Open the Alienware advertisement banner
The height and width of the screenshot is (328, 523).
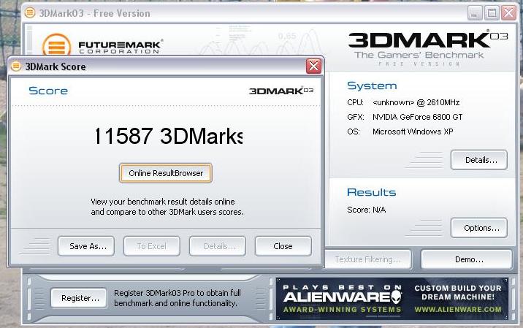click(392, 299)
